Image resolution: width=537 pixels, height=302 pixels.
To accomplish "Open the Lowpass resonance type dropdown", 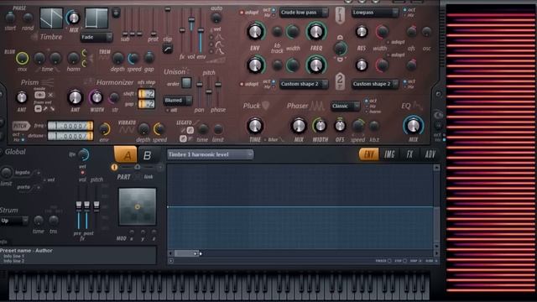I will coord(375,13).
